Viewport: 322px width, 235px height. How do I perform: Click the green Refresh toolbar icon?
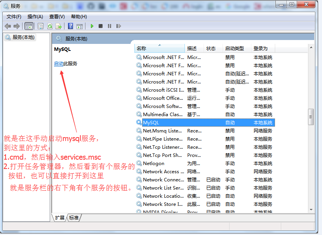tap(50, 26)
